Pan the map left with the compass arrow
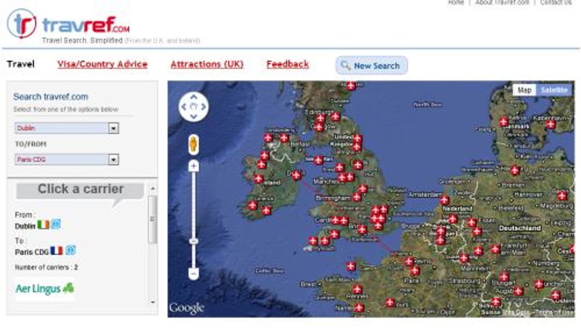Viewport: 581px width, 328px height. (x=184, y=106)
